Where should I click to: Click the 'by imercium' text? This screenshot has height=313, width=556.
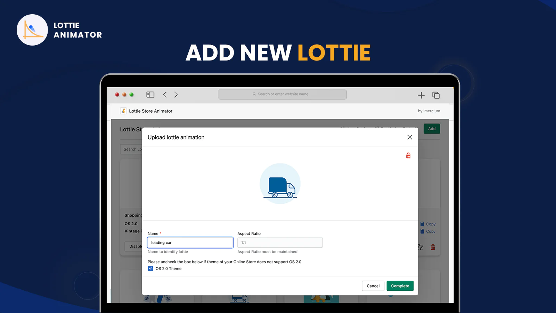point(429,111)
